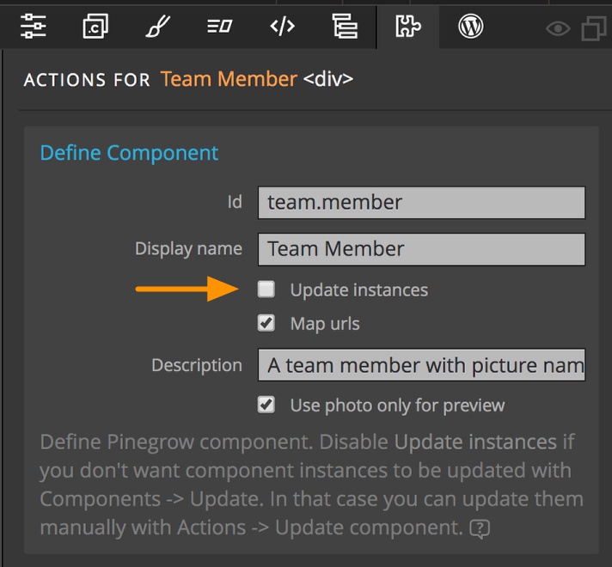Click the Update instances label

click(x=359, y=290)
